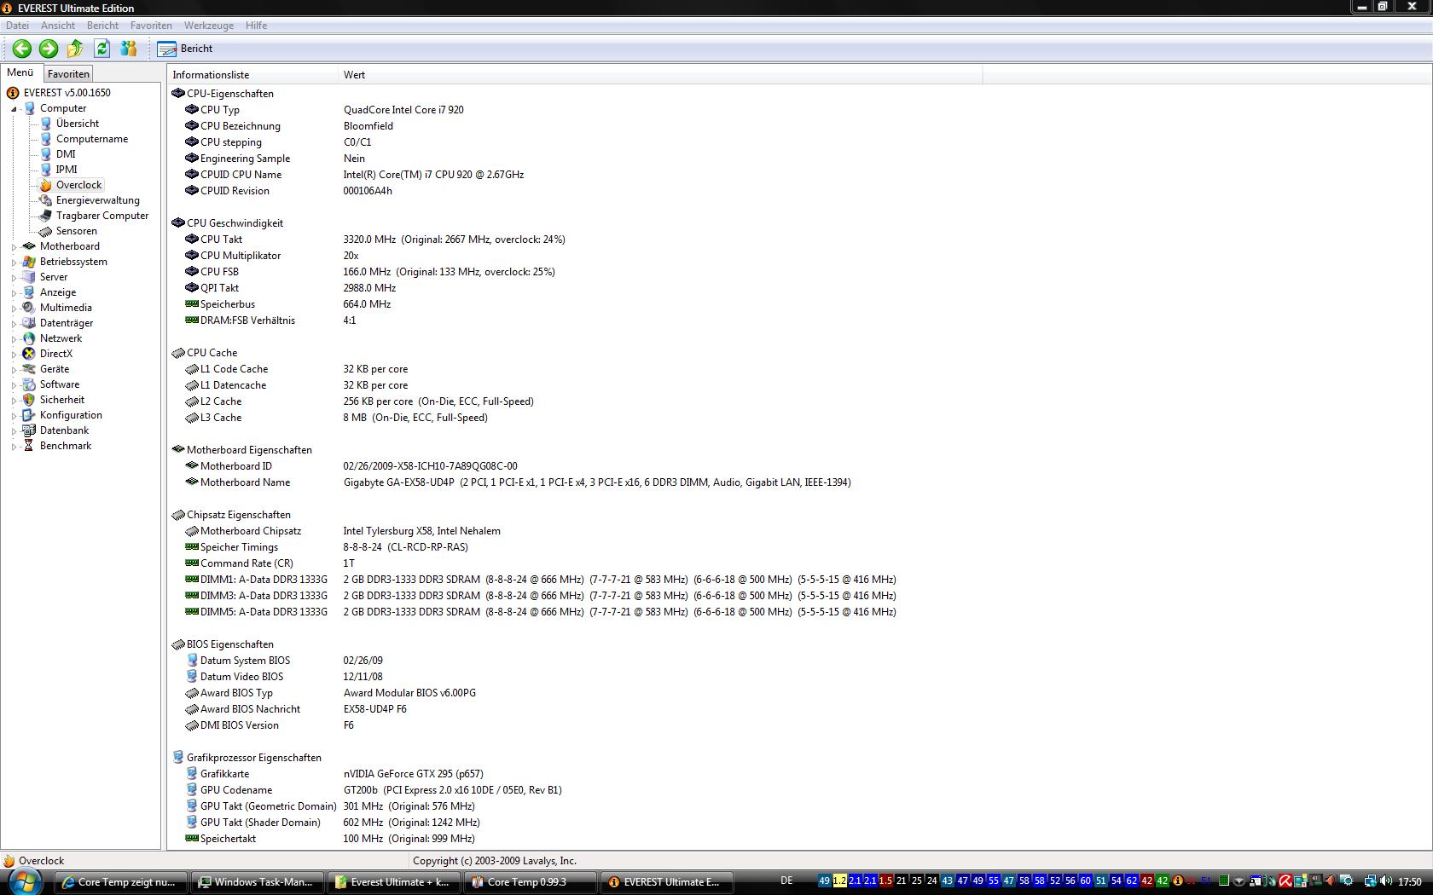
Task: Select Tragbarer Computer in the tree
Action: [x=102, y=216]
